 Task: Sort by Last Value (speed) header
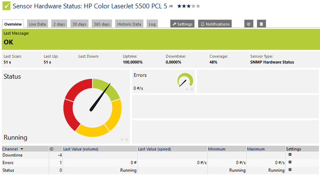point(154,149)
